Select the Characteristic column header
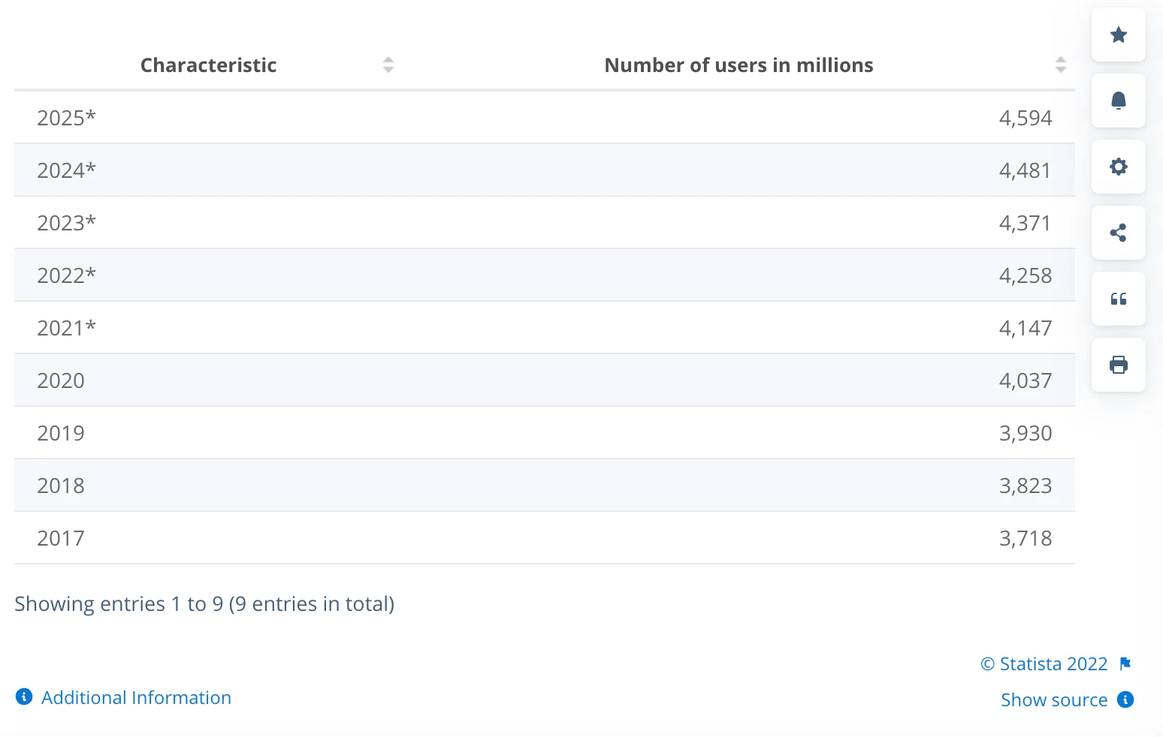The image size is (1163, 737). pyautogui.click(x=208, y=65)
